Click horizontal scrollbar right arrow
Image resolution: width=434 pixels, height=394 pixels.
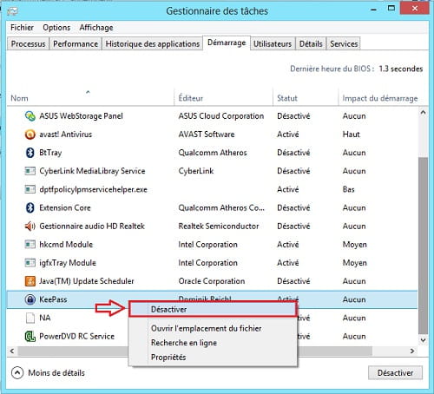click(x=412, y=351)
